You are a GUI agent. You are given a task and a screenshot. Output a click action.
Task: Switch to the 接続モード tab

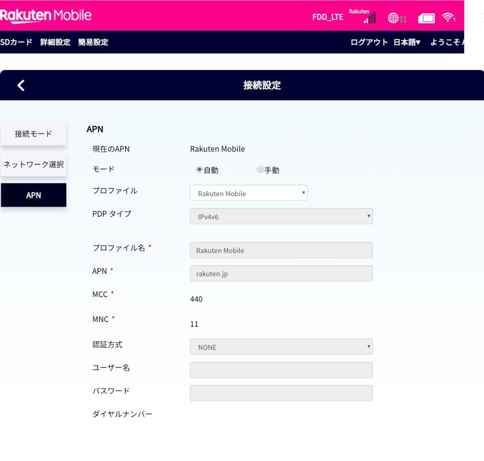pos(34,134)
